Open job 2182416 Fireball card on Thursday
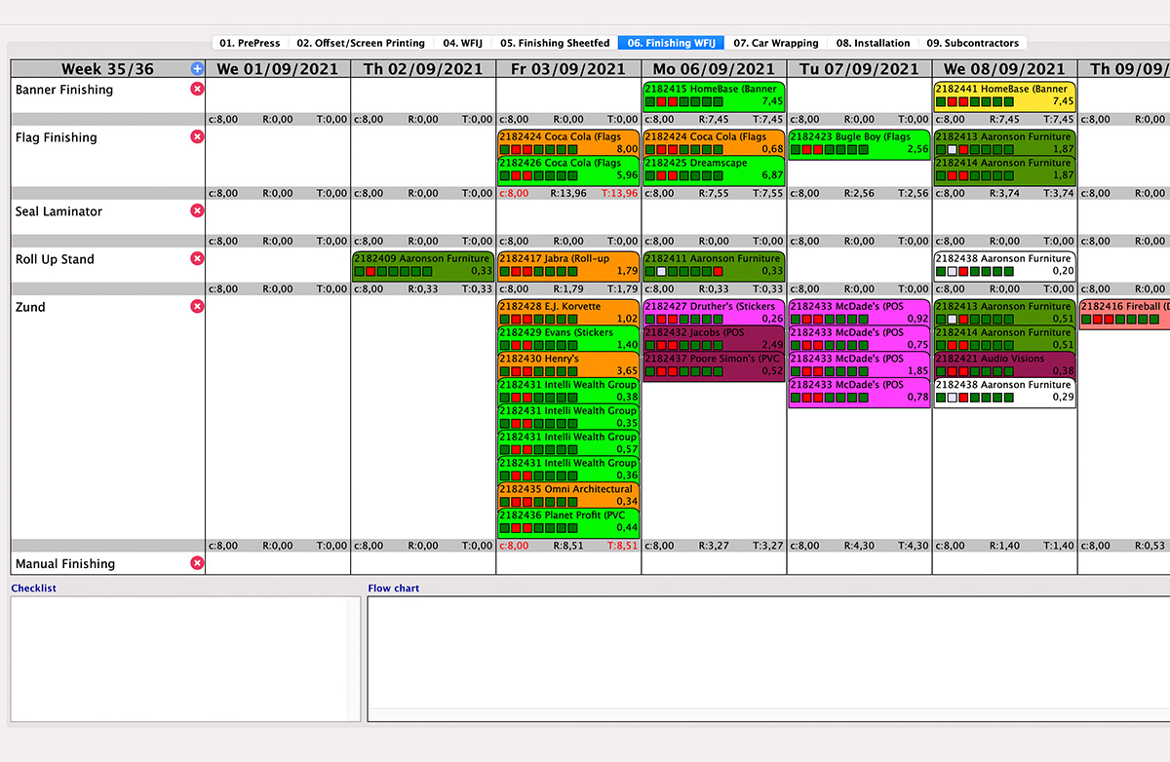The width and height of the screenshot is (1170, 762). [x=1124, y=313]
